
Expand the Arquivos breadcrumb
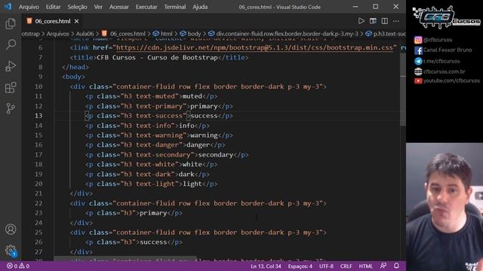(57, 34)
